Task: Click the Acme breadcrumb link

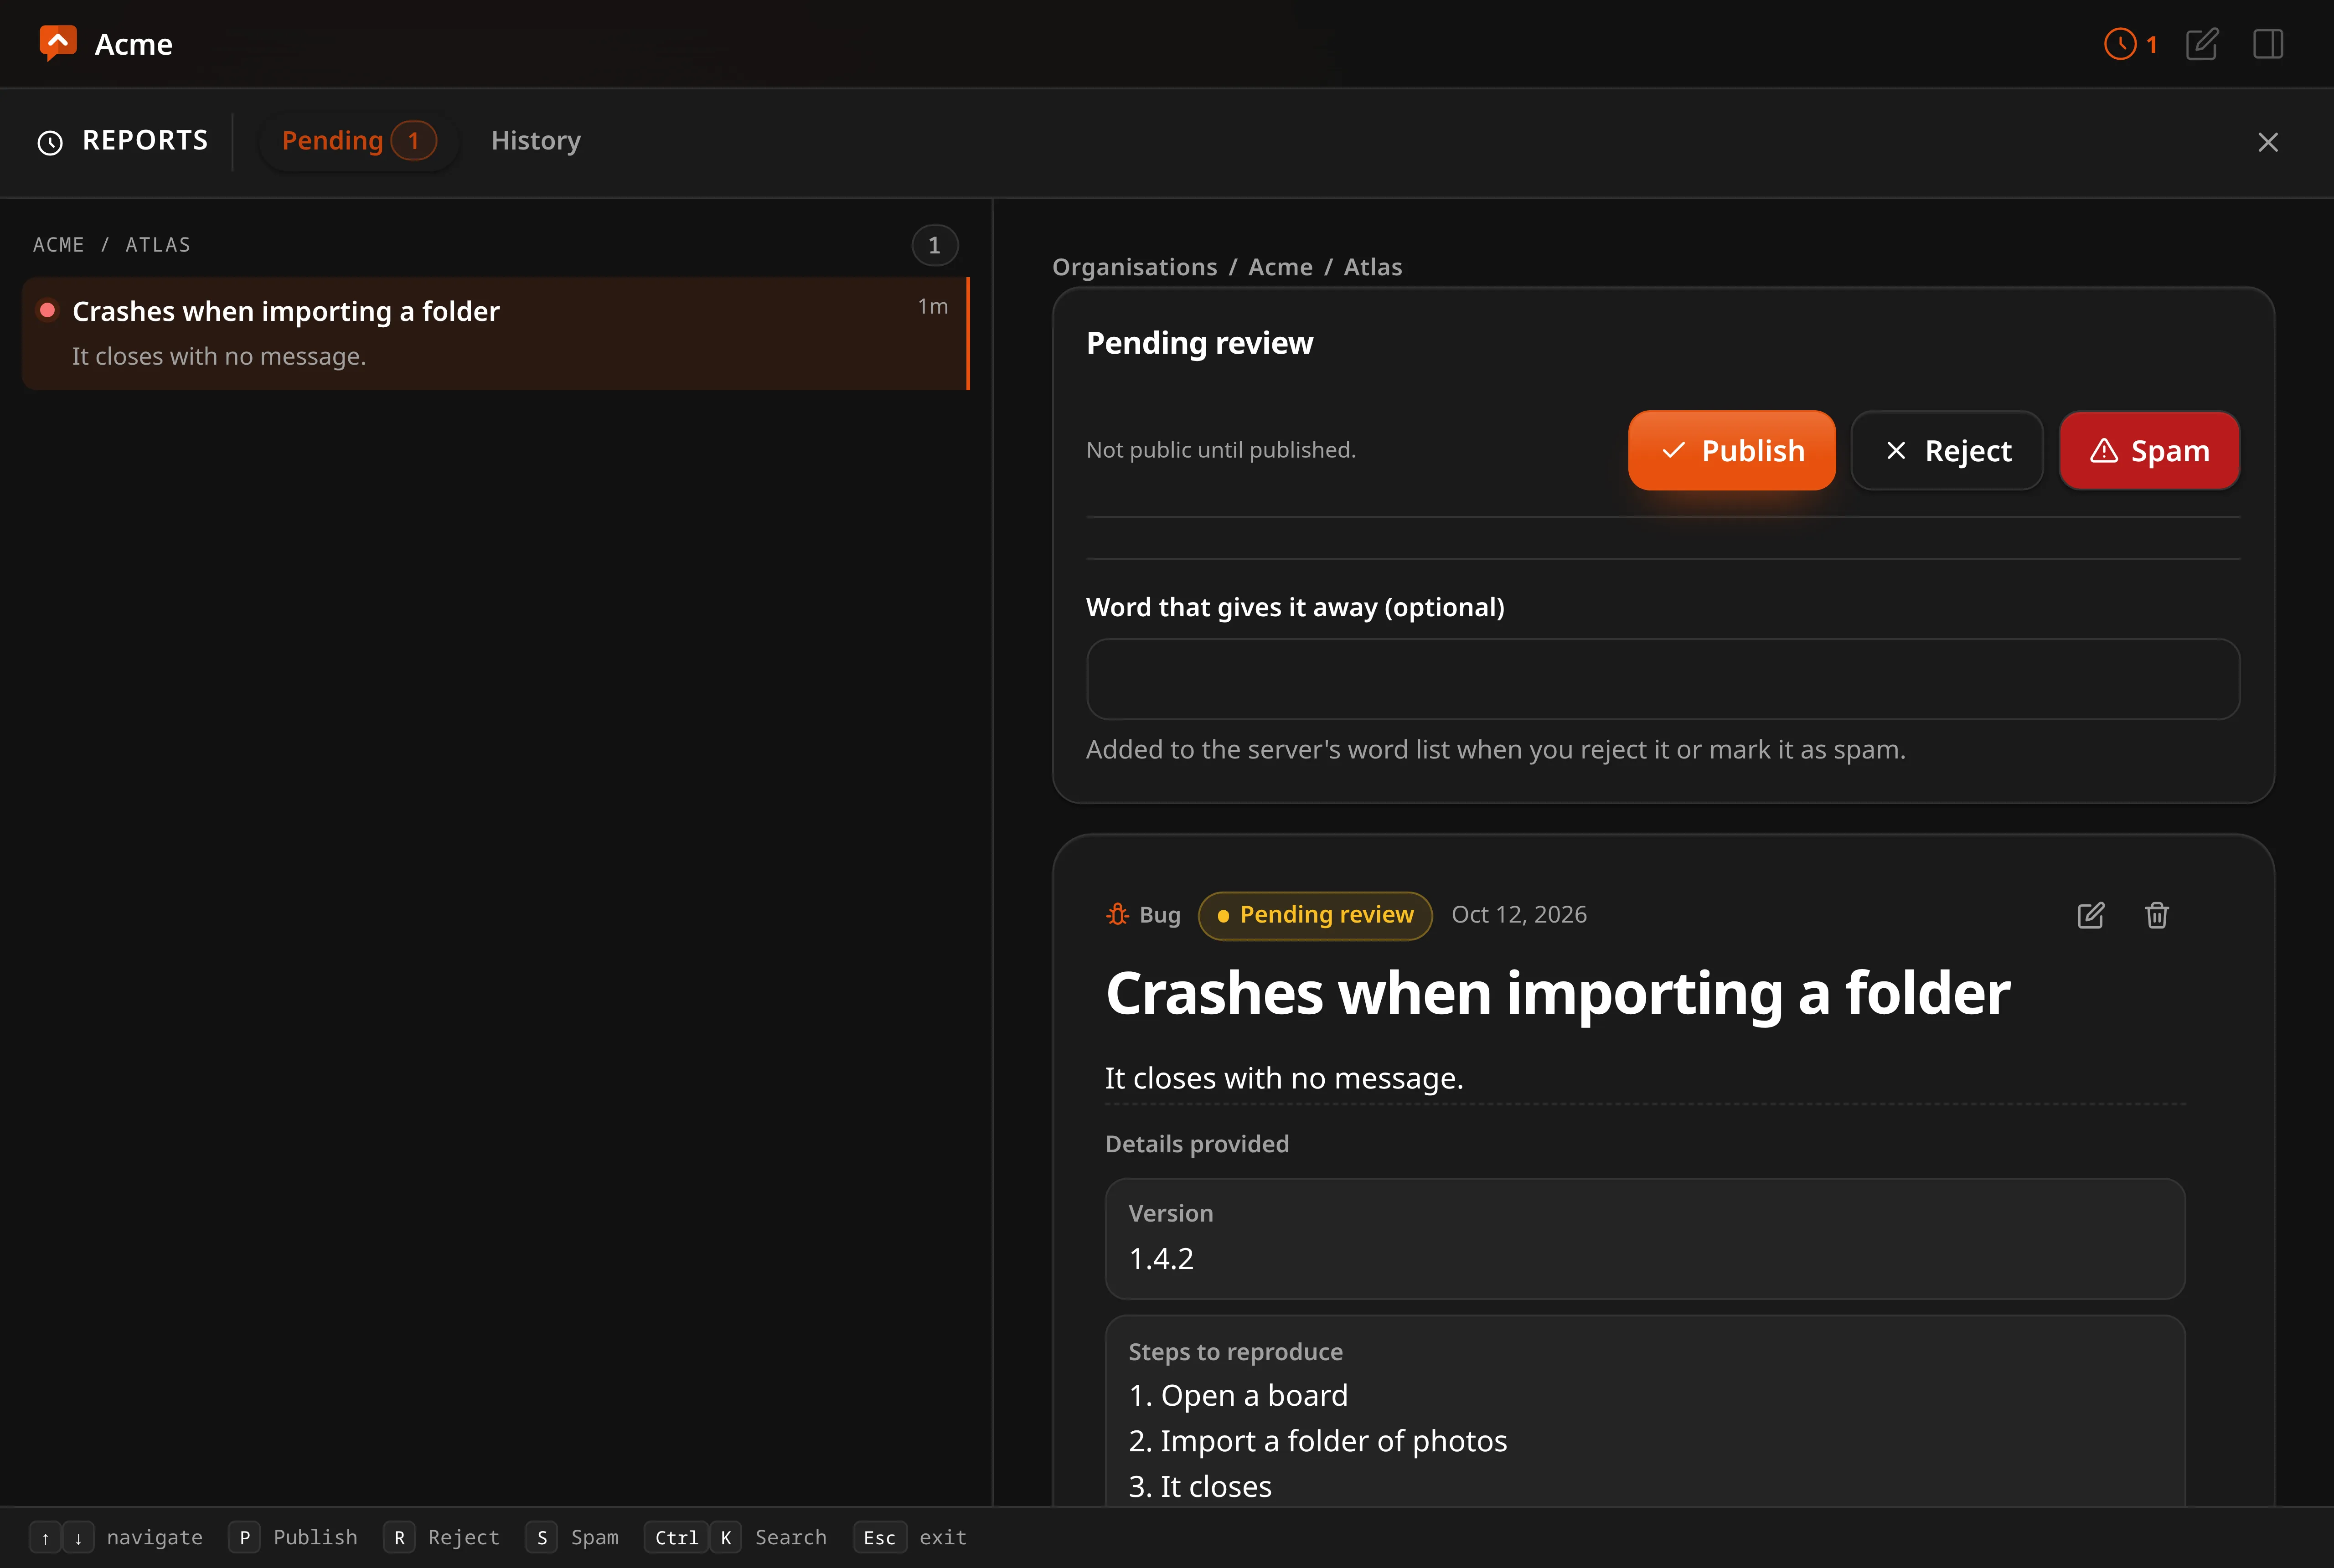Action: tap(1280, 267)
